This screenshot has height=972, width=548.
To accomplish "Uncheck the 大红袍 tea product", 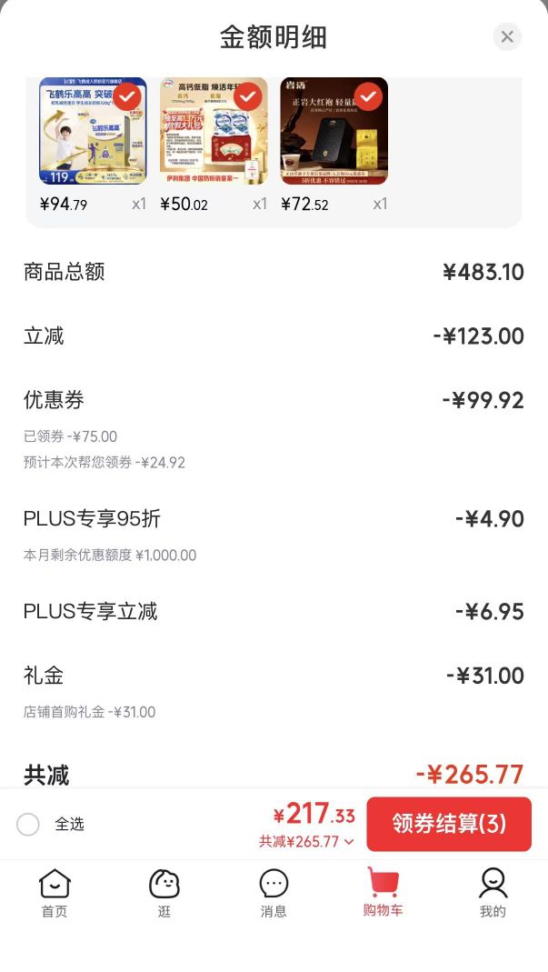I will [x=368, y=96].
